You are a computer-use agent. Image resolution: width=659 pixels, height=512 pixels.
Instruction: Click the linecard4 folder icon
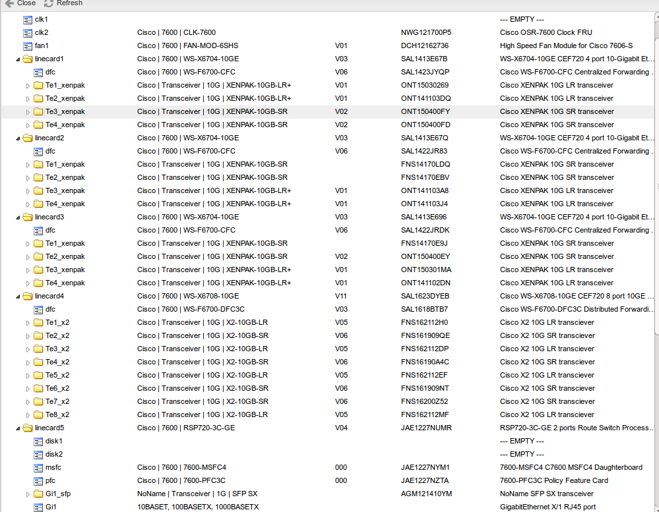point(28,297)
